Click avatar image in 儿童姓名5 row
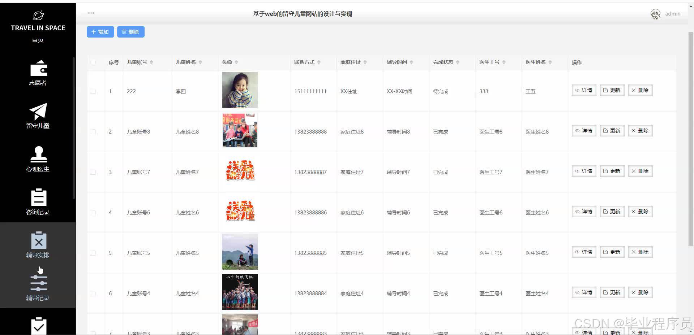Image resolution: width=694 pixels, height=335 pixels. tap(240, 252)
